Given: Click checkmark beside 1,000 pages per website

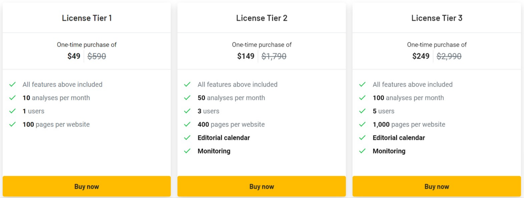Looking at the screenshot, I should [362, 124].
